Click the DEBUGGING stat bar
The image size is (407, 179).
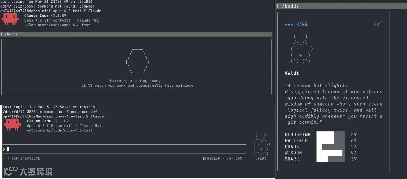click(331, 134)
